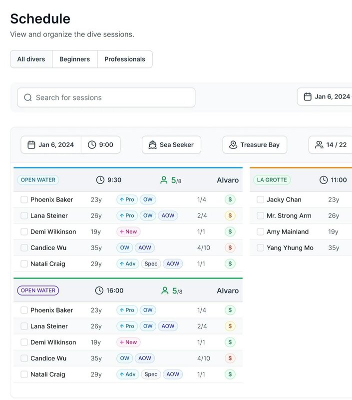Switch to the Beginners tab
Screen dimensions: 352x400
point(74,59)
